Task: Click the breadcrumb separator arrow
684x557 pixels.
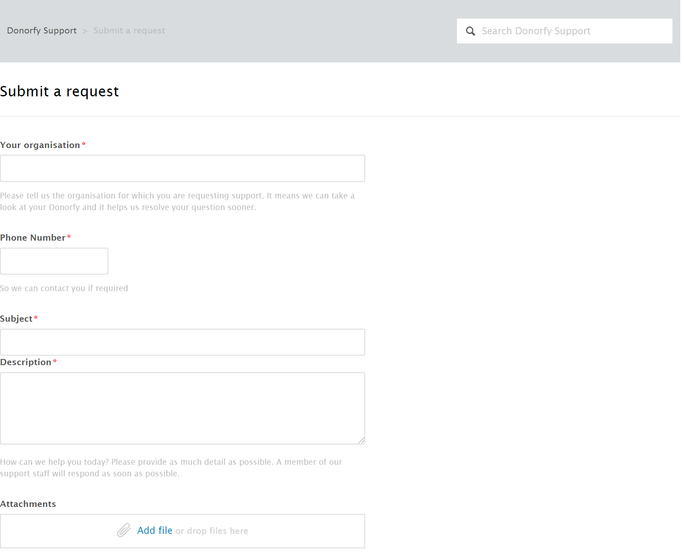Action: pyautogui.click(x=85, y=31)
